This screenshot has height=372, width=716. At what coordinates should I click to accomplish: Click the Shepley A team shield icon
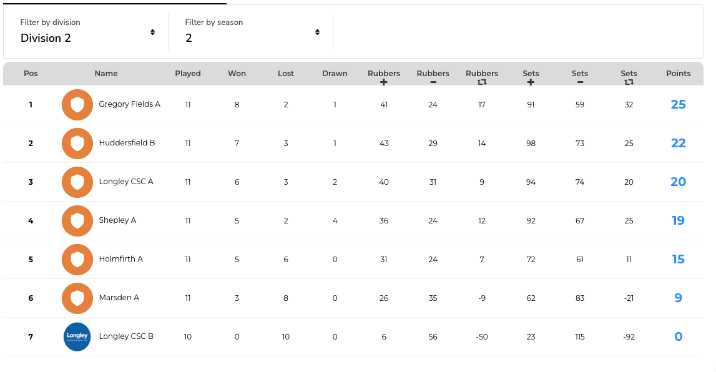coord(77,221)
